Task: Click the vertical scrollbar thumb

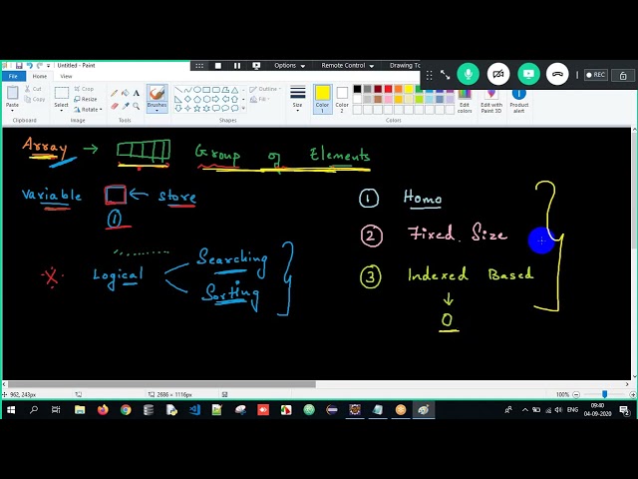Action: click(634, 190)
